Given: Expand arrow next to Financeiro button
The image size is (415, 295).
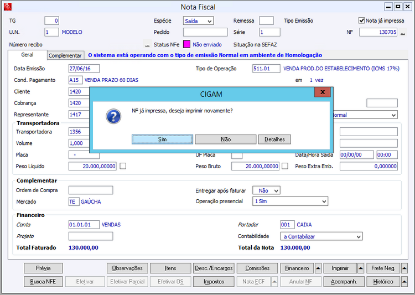Looking at the screenshot, I should 318,268.
